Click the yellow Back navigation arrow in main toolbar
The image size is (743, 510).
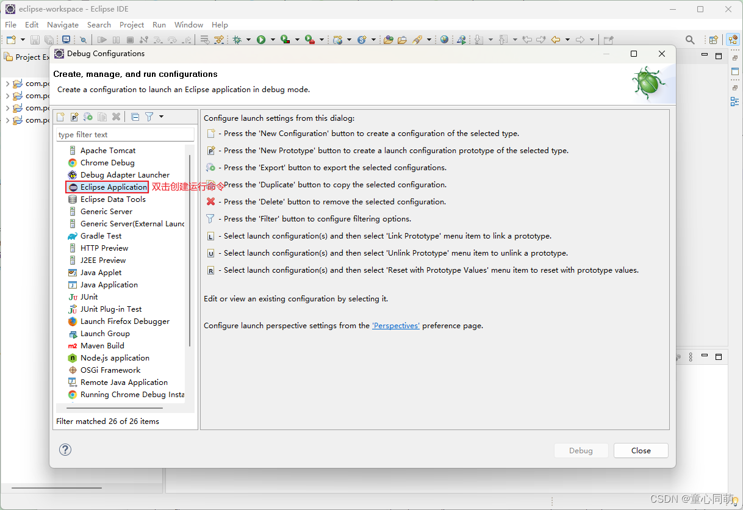pyautogui.click(x=556, y=40)
